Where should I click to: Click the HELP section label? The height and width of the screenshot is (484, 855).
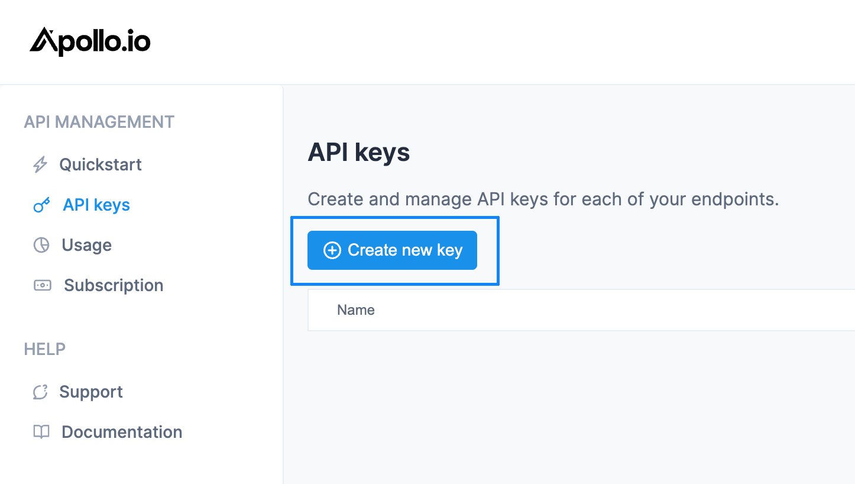pos(45,349)
